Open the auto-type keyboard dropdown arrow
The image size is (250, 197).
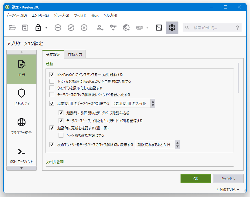147,28
